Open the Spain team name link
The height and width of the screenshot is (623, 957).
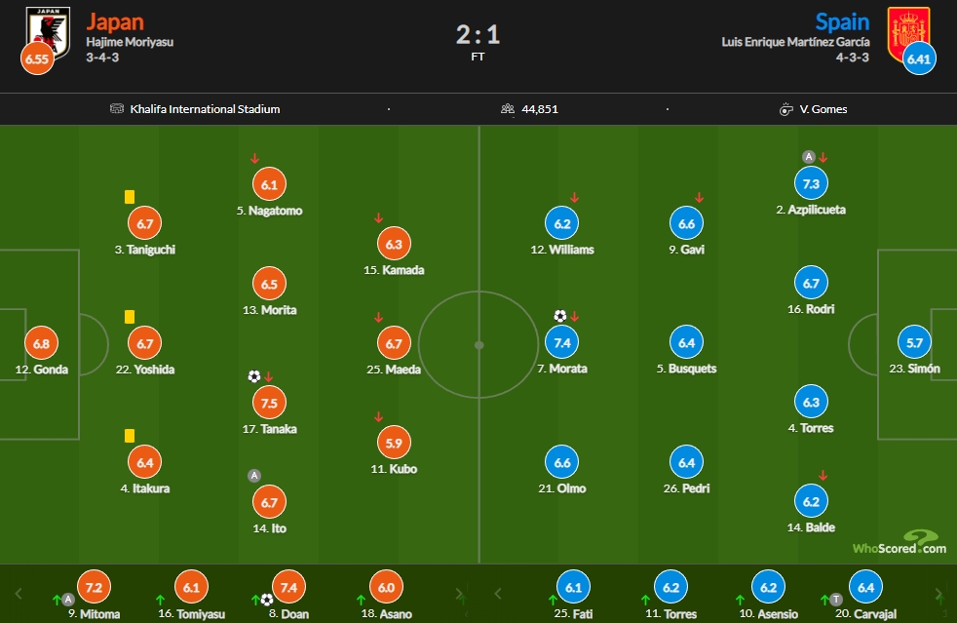coord(842,22)
